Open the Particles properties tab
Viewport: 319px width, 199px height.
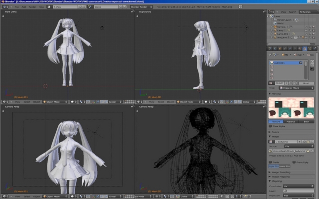[310, 49]
